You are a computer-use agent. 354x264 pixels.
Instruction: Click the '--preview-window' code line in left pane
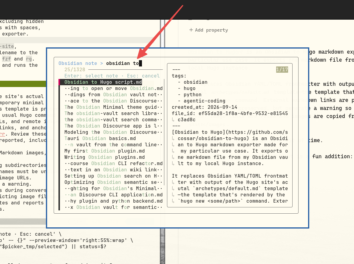tap(67, 240)
